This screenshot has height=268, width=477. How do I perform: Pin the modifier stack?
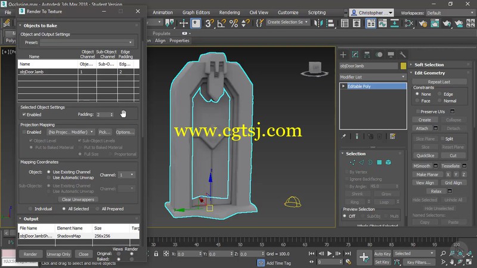pos(343,136)
